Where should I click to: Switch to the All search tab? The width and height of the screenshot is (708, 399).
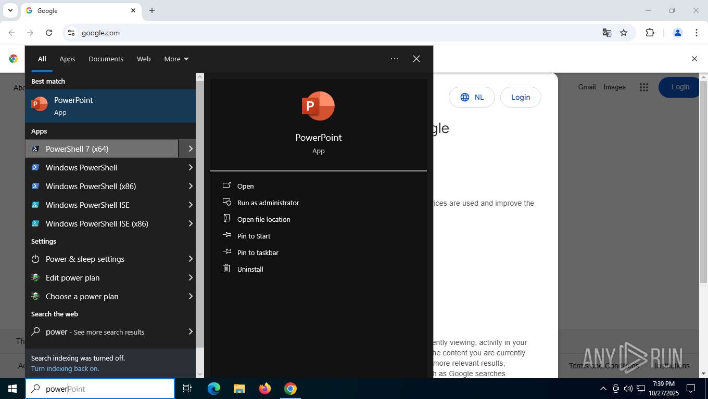(x=42, y=59)
